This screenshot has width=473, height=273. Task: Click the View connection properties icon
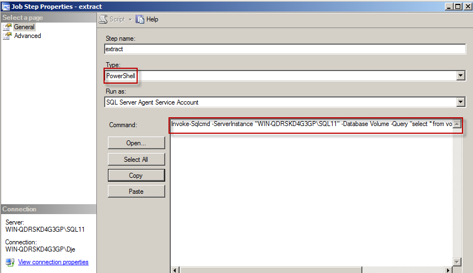[x=10, y=262]
